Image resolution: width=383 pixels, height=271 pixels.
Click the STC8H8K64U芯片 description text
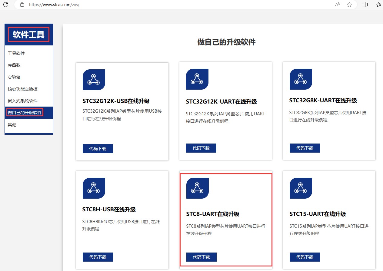pos(121,225)
